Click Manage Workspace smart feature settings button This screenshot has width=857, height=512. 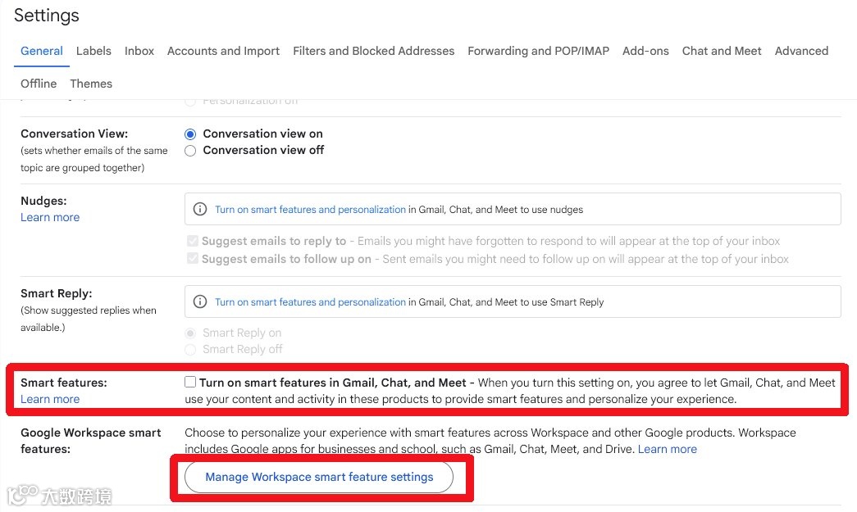[x=319, y=477]
